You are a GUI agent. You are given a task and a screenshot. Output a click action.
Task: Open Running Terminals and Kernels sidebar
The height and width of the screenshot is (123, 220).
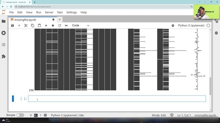tap(4, 33)
